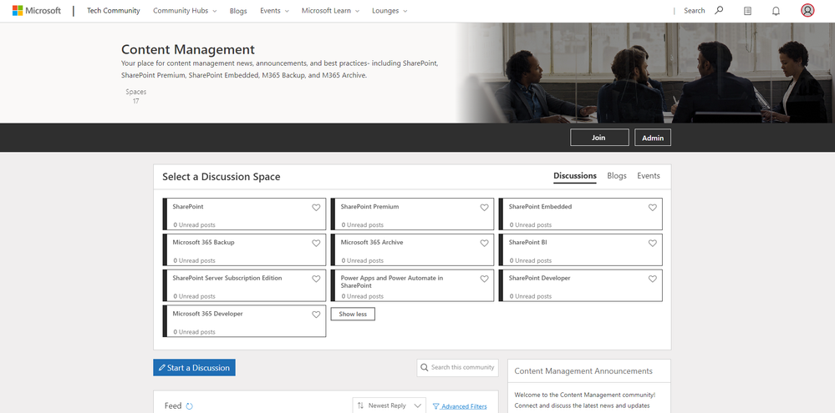Click the Content Management page title
Image resolution: width=835 pixels, height=413 pixels.
pos(188,49)
